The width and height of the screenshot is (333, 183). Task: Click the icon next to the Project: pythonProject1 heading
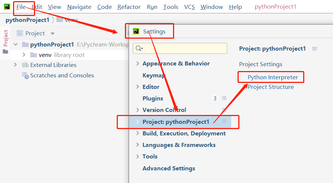[x=315, y=49]
